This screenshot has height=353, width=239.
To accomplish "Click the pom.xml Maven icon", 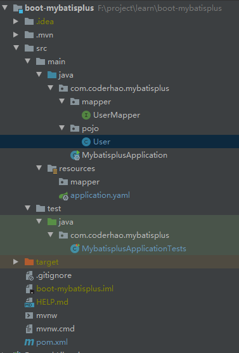I will pyautogui.click(x=29, y=342).
